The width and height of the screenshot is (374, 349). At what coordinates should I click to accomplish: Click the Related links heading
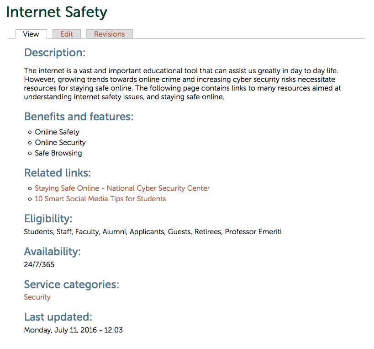pos(58,173)
